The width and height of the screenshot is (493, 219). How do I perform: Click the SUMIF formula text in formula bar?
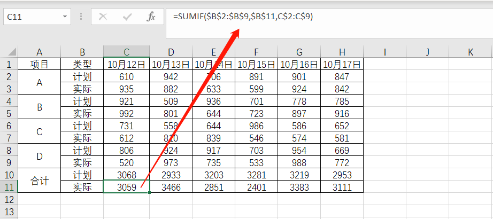[x=243, y=17]
